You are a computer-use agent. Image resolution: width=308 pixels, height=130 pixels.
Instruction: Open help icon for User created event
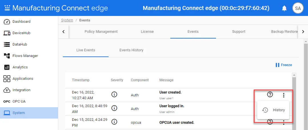[x=270, y=95]
